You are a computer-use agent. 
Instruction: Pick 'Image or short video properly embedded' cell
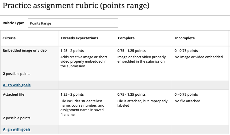pyautogui.click(x=141, y=59)
